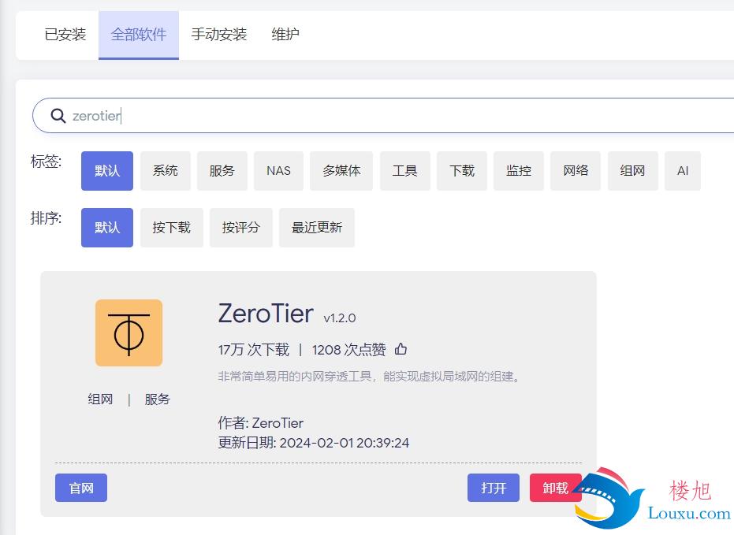Click the 服务 label under the logo
The width and height of the screenshot is (734, 535).
pos(158,399)
